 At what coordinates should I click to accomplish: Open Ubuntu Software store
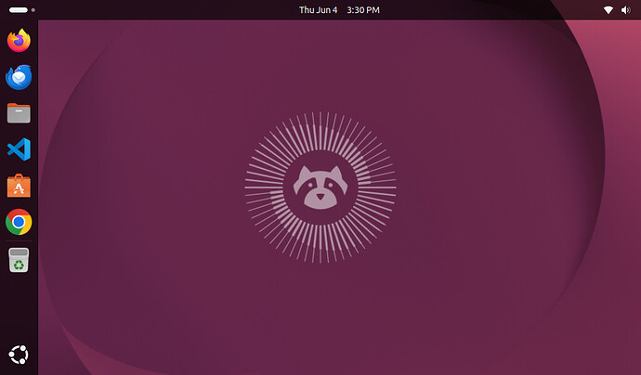click(x=19, y=186)
